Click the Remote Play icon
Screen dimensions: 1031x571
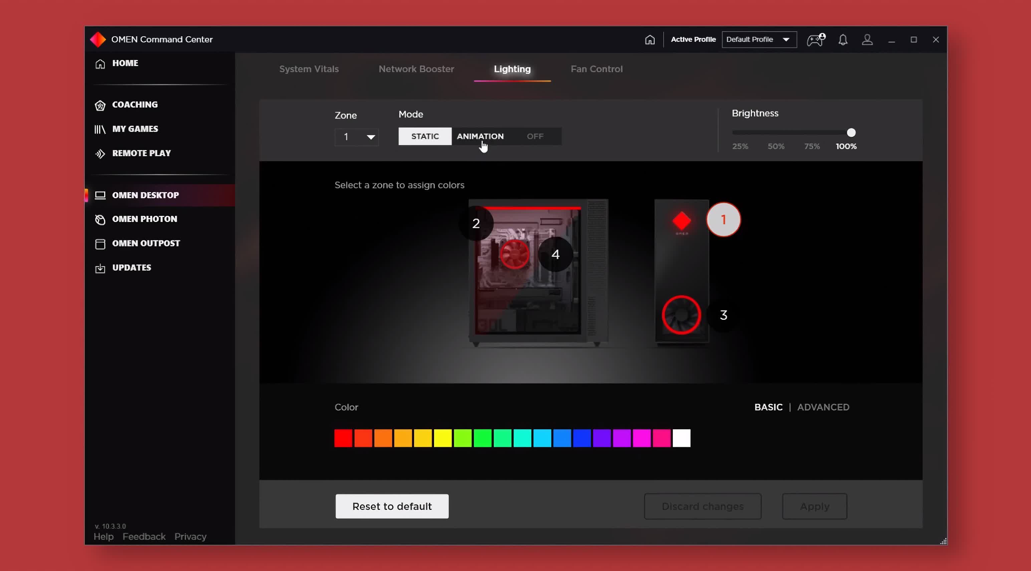tap(100, 154)
